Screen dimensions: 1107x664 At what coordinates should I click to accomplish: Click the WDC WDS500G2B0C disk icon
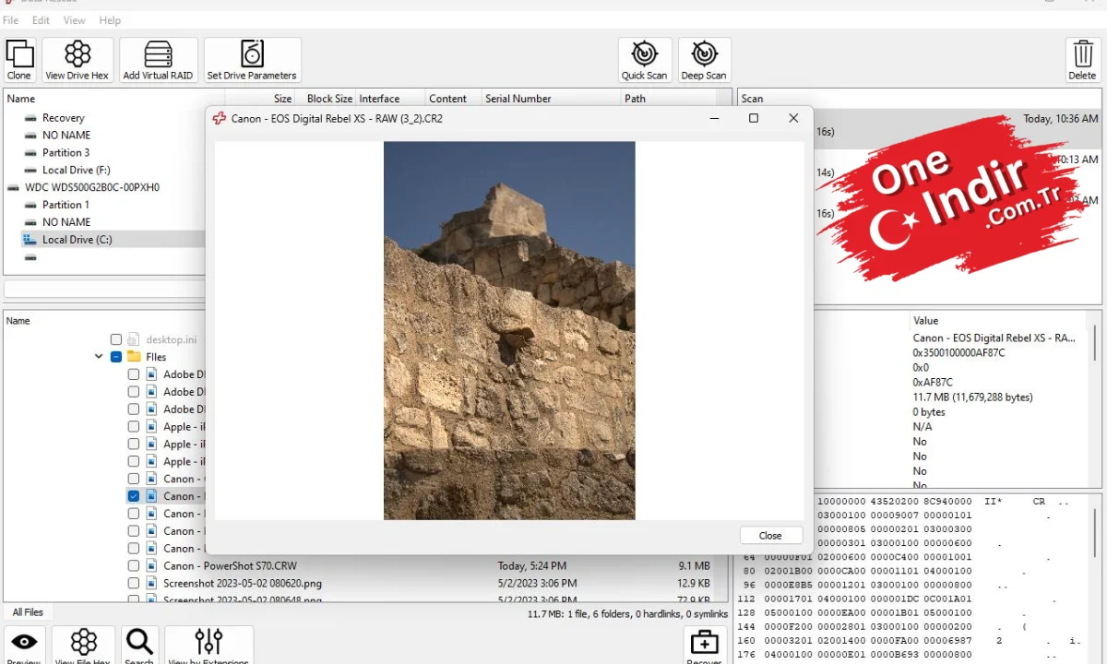click(13, 187)
